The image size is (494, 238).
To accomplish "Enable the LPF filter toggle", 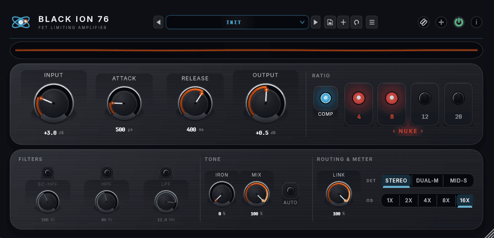I will point(166,172).
